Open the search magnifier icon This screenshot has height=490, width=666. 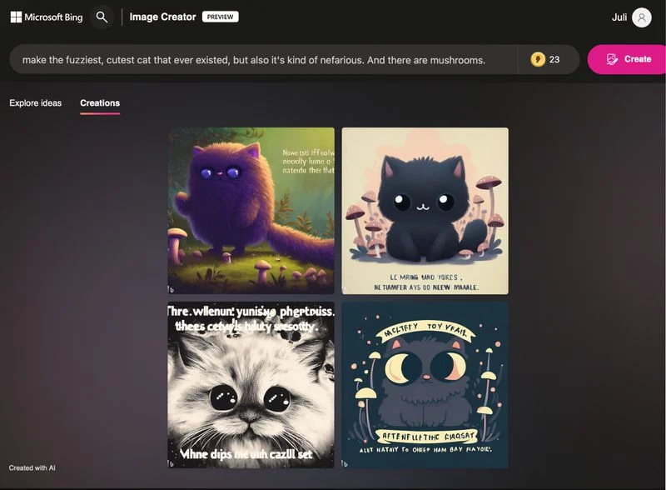(102, 17)
